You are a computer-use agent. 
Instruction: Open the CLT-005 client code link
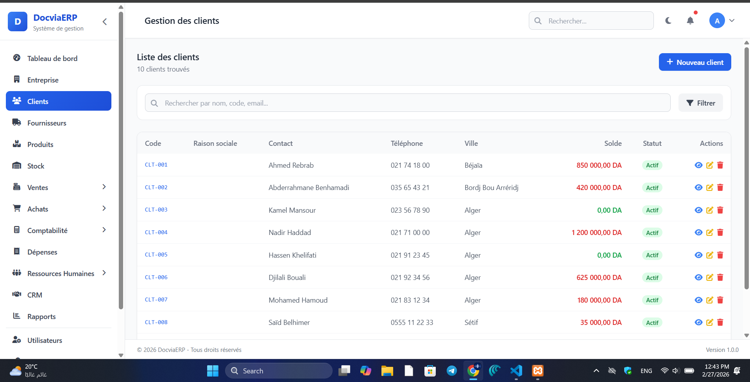point(156,255)
